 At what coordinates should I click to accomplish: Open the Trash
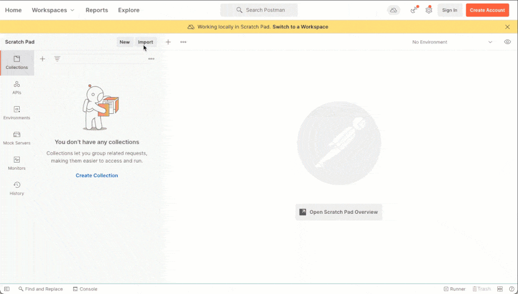coord(481,289)
